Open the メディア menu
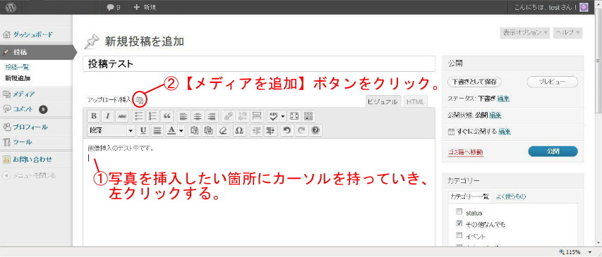602x257 pixels. click(x=24, y=94)
